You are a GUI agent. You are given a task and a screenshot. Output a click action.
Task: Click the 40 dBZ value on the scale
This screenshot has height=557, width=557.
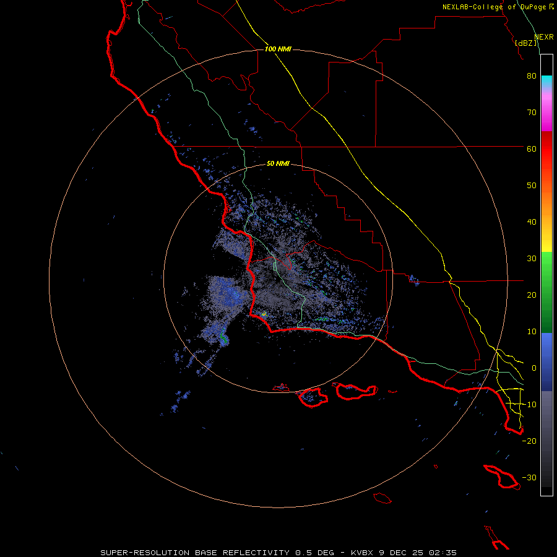(x=532, y=222)
